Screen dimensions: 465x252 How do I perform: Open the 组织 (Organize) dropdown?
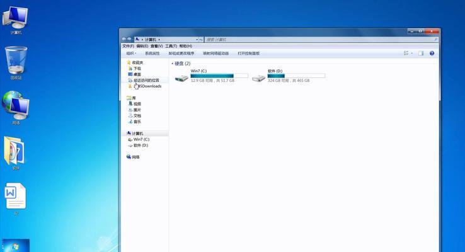coord(131,54)
